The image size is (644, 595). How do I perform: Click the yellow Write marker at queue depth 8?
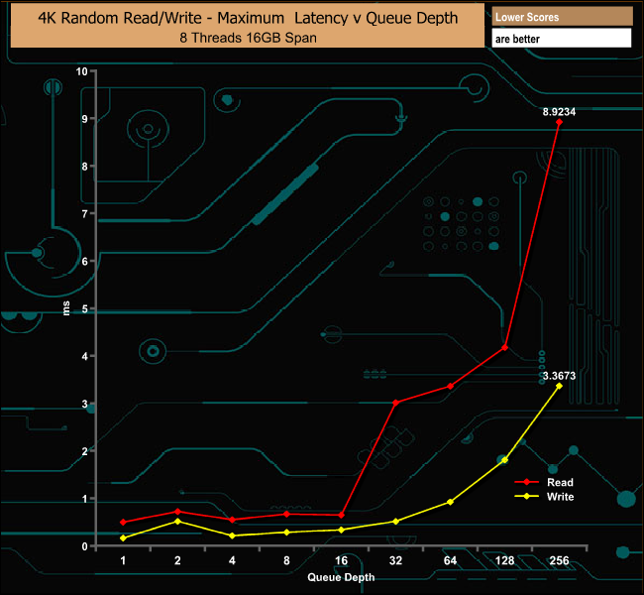point(286,533)
